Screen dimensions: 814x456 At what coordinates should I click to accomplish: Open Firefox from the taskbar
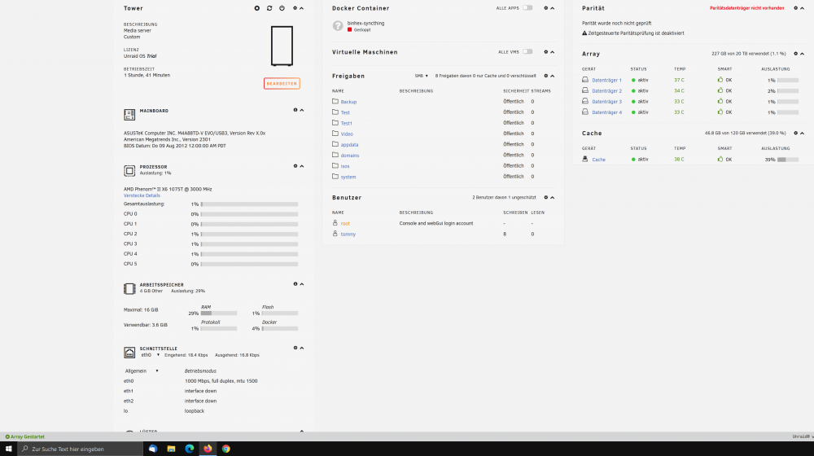(208, 449)
